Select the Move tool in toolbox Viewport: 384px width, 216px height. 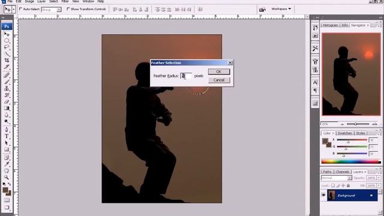click(x=7, y=34)
